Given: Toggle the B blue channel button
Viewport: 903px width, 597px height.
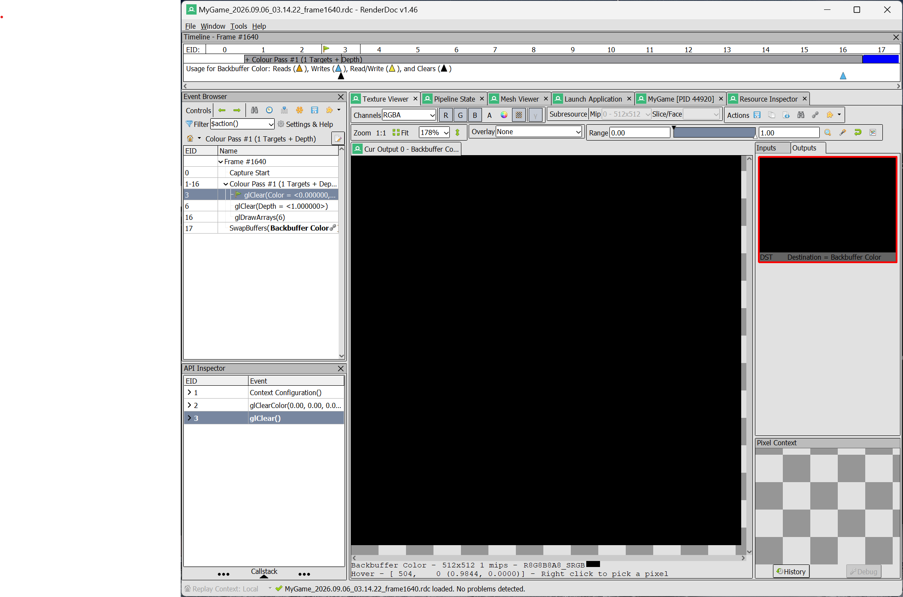Looking at the screenshot, I should point(475,115).
